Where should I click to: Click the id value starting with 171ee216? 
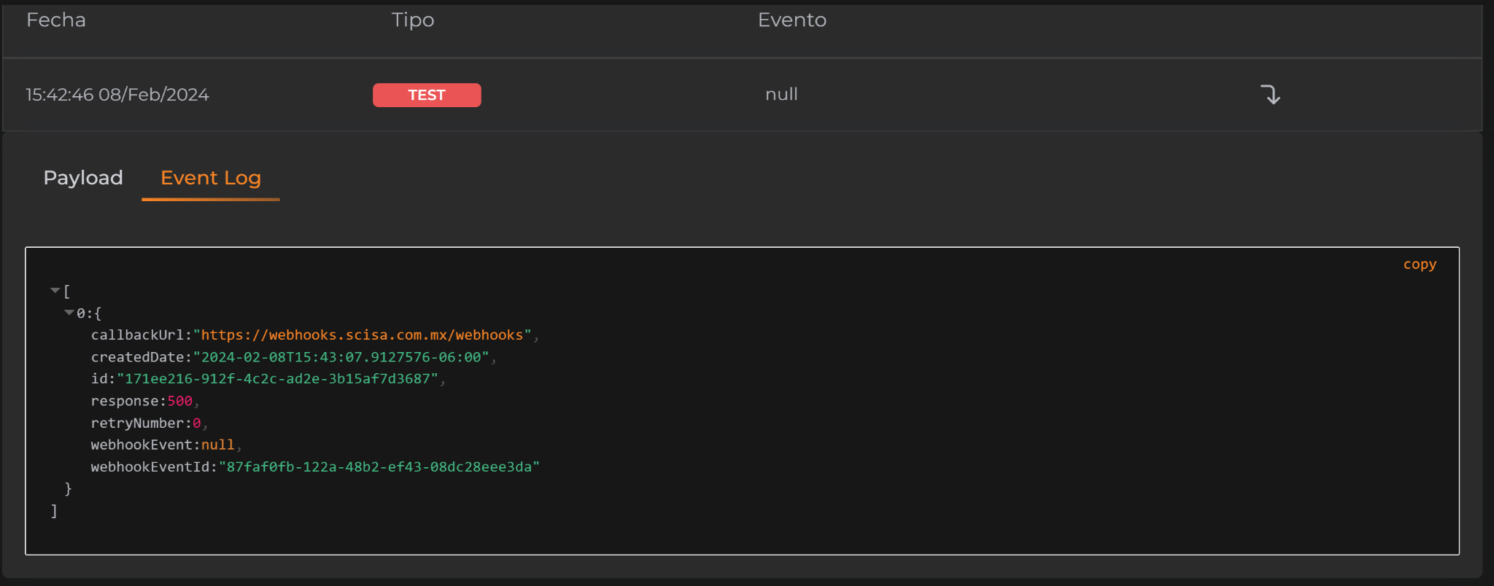(277, 379)
